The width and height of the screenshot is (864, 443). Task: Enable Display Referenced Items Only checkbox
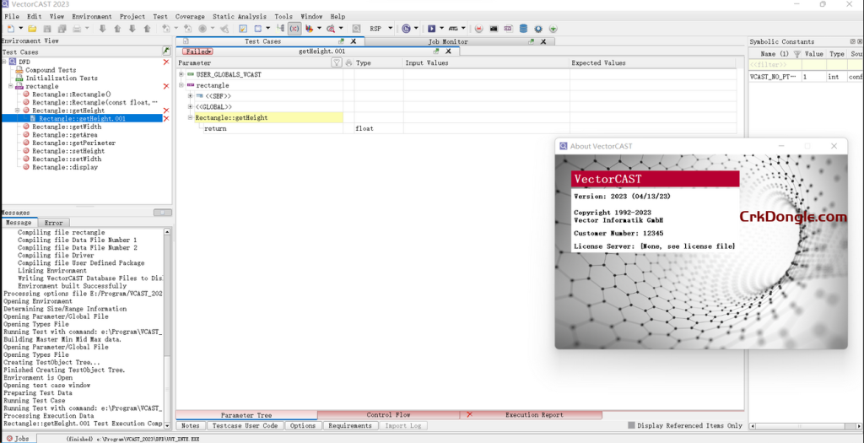[632, 426]
